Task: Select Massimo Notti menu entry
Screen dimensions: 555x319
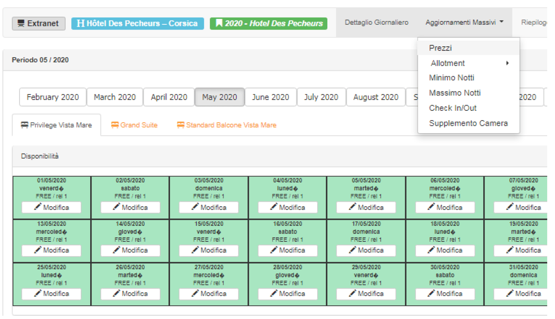Action: 469,93
